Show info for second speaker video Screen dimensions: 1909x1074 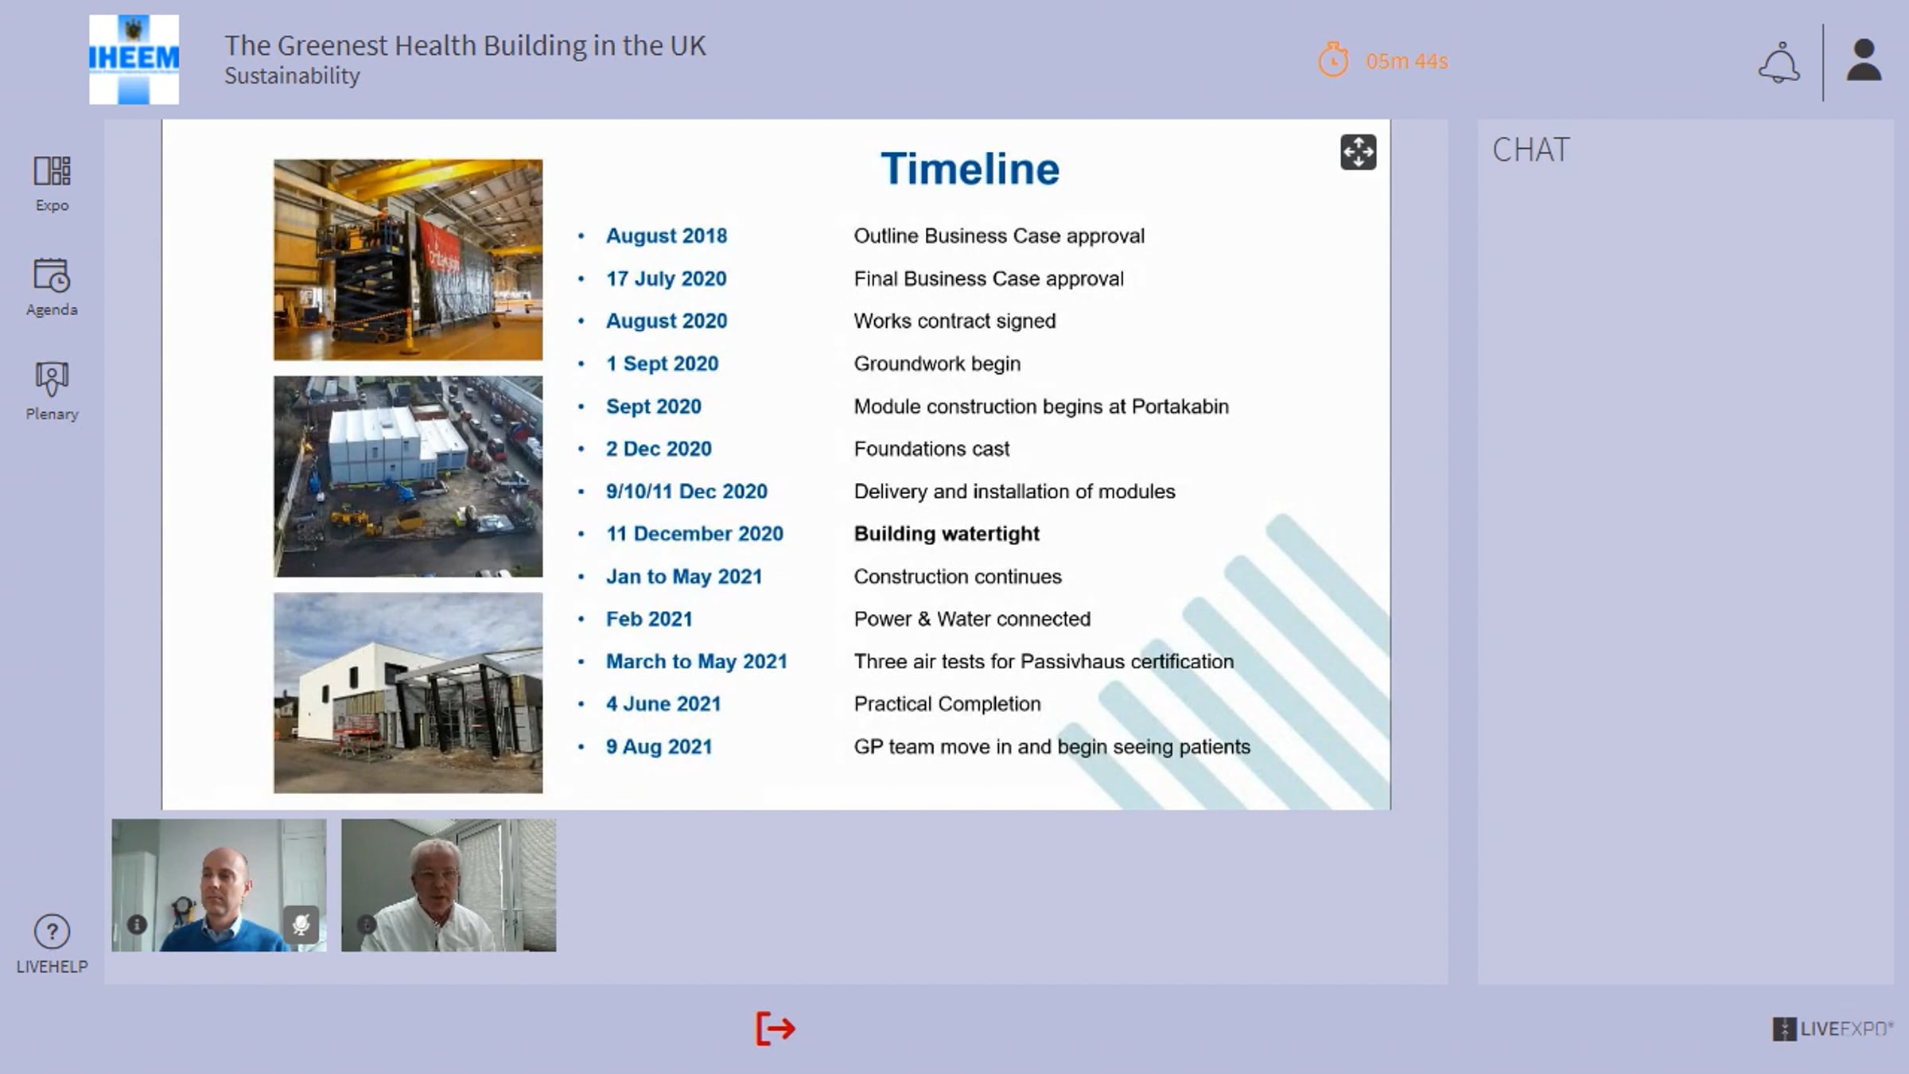coord(366,924)
